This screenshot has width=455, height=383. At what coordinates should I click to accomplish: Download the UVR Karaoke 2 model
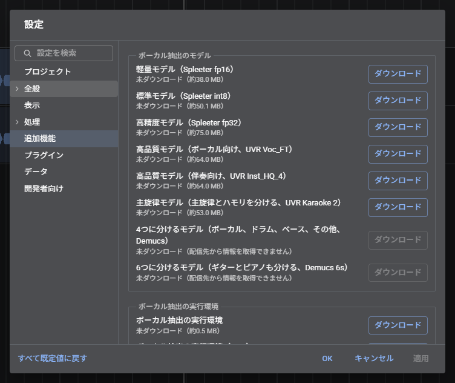(x=398, y=207)
